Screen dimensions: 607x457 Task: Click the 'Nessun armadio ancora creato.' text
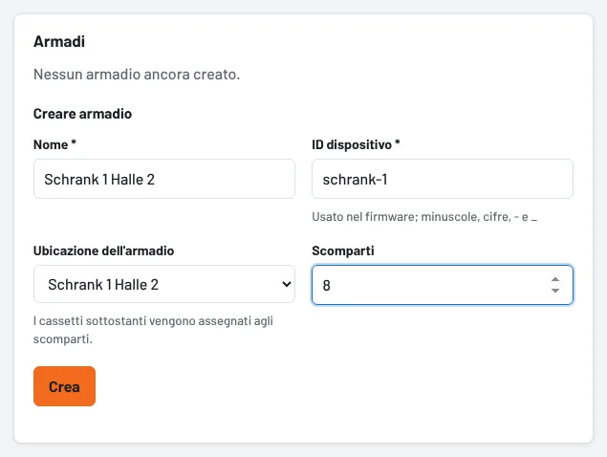tap(137, 74)
